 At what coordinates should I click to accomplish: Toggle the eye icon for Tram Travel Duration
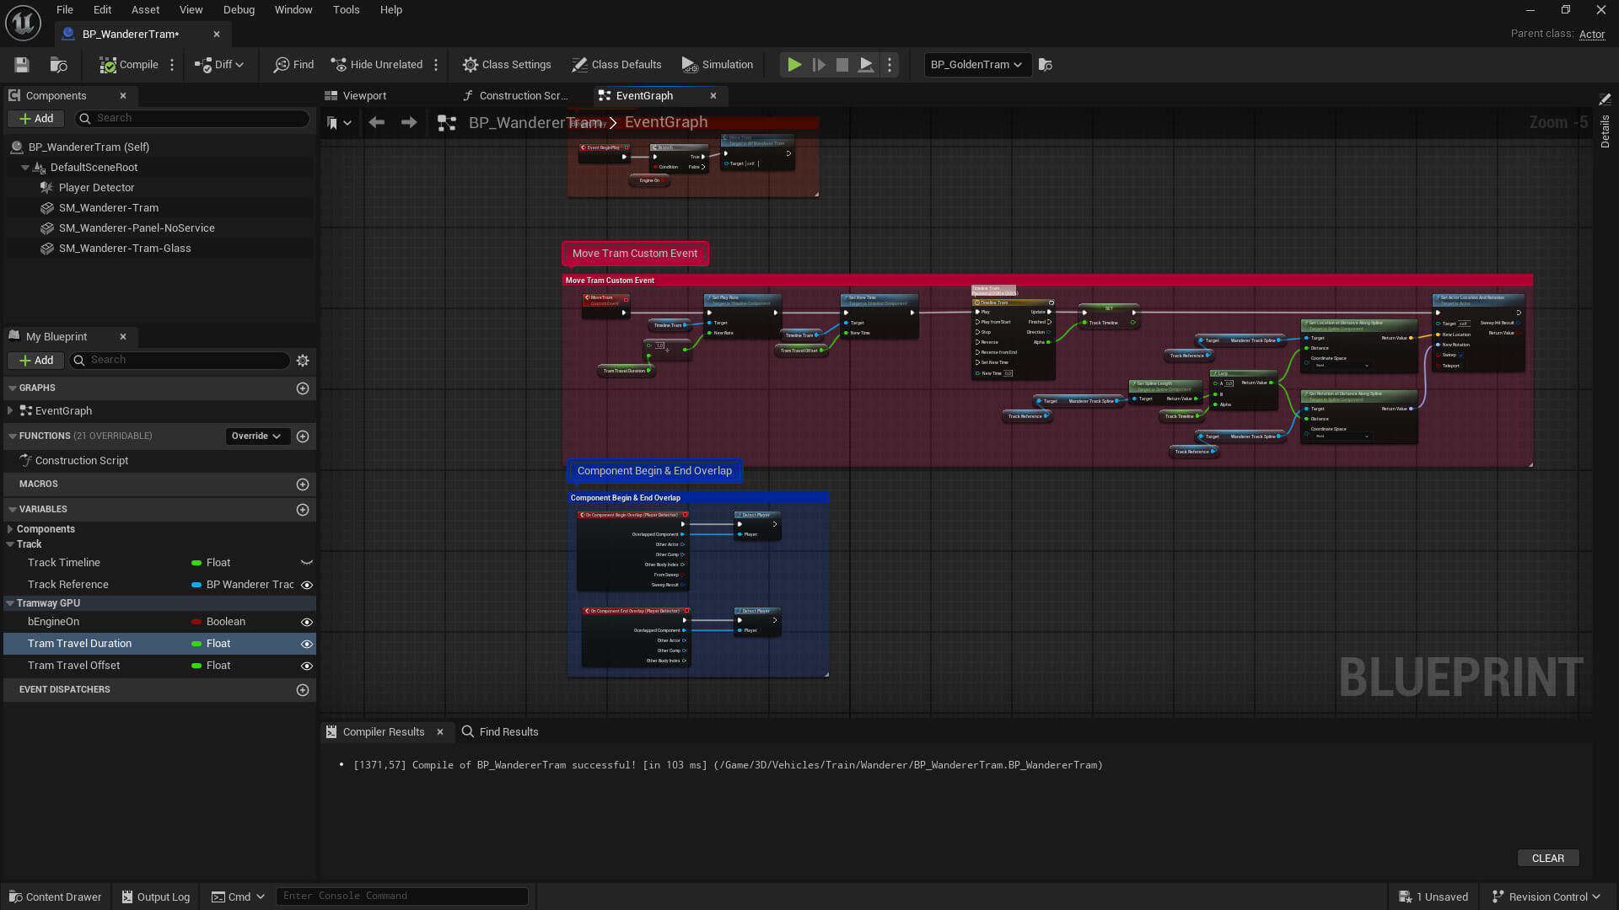coord(306,643)
